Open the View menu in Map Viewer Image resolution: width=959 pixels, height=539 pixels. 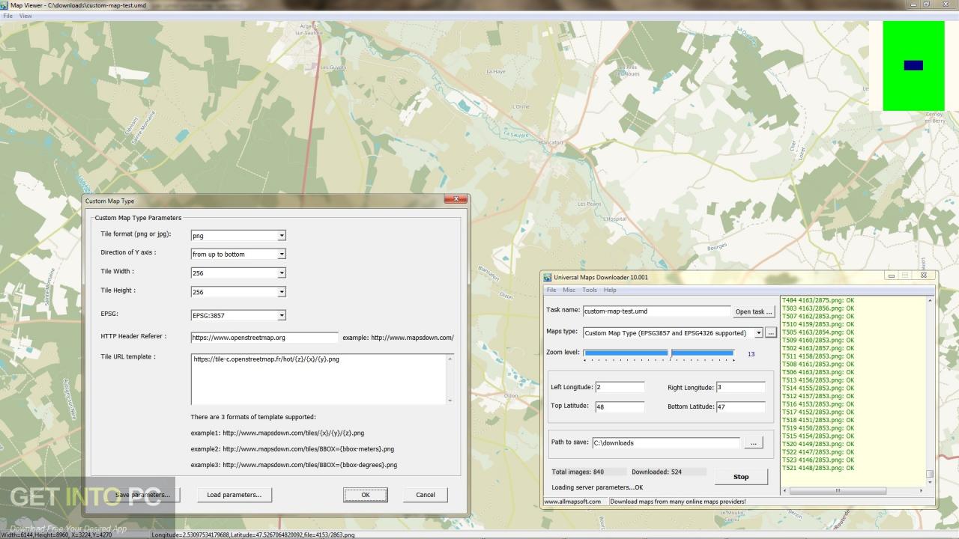pos(25,16)
